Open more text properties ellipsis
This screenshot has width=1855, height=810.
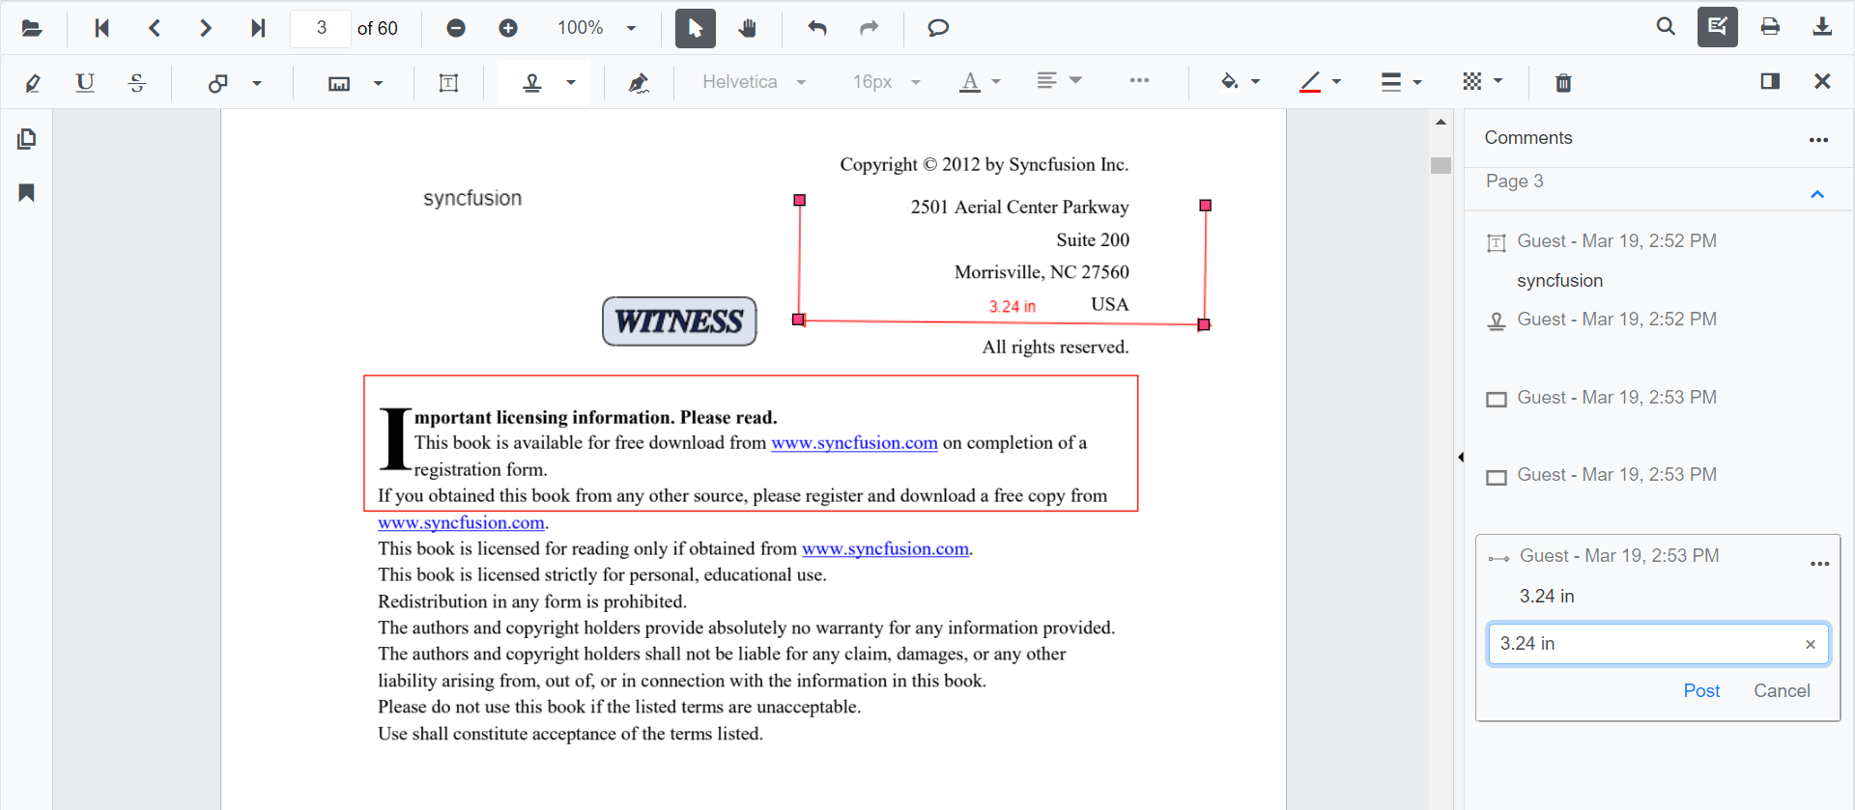1139,81
